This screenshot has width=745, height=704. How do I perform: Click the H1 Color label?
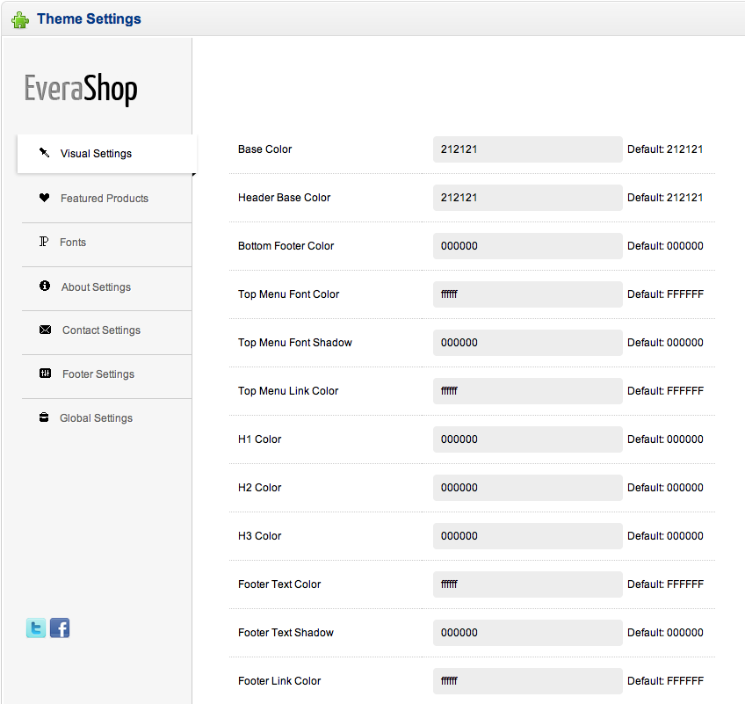tap(259, 439)
